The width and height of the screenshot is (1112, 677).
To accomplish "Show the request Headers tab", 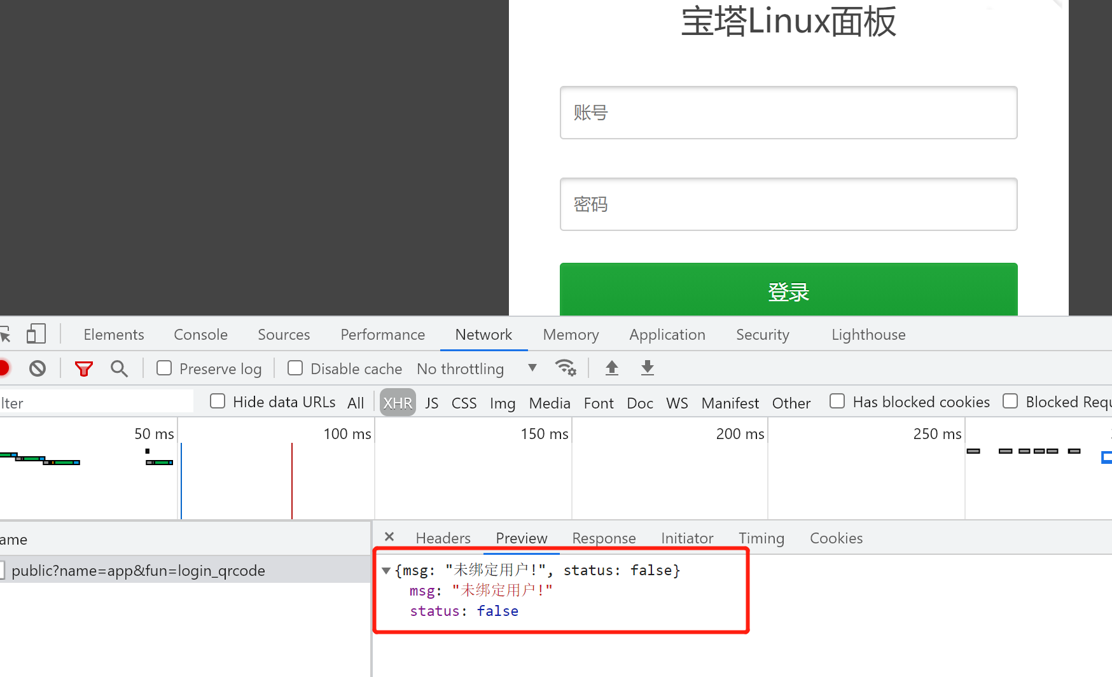I will coord(443,538).
